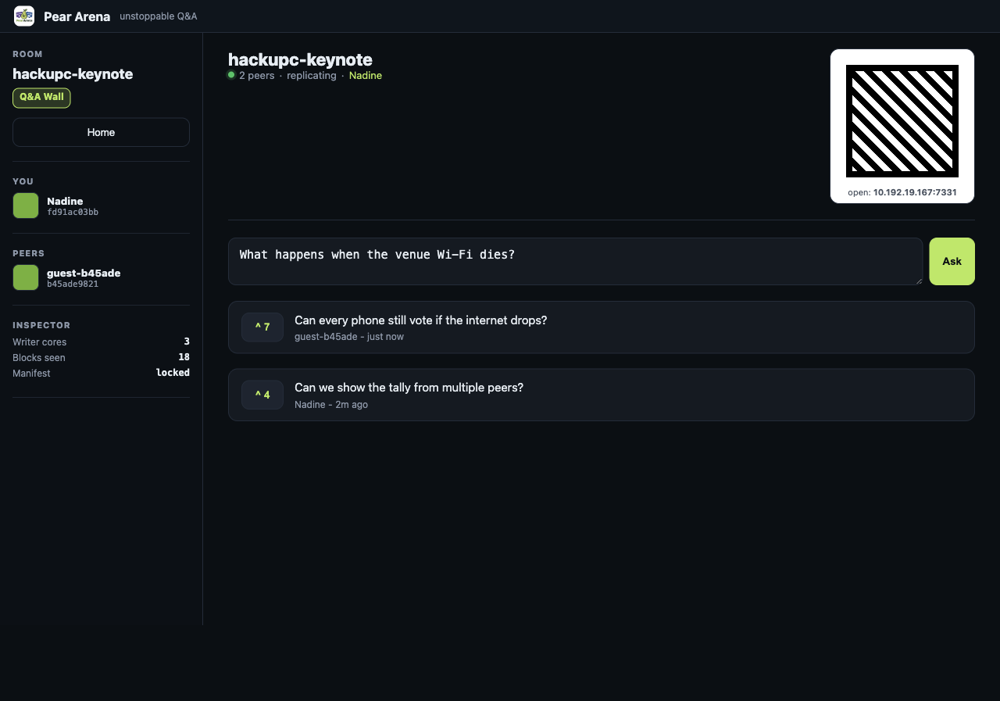Click the Manifest label
This screenshot has height=701, width=1000.
coord(31,374)
